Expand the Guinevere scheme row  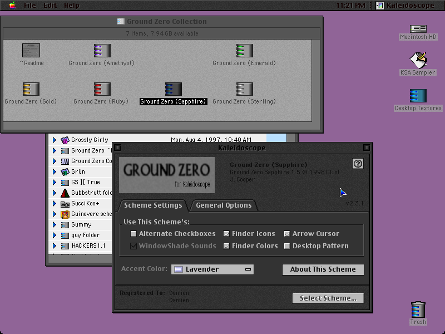tap(54, 214)
